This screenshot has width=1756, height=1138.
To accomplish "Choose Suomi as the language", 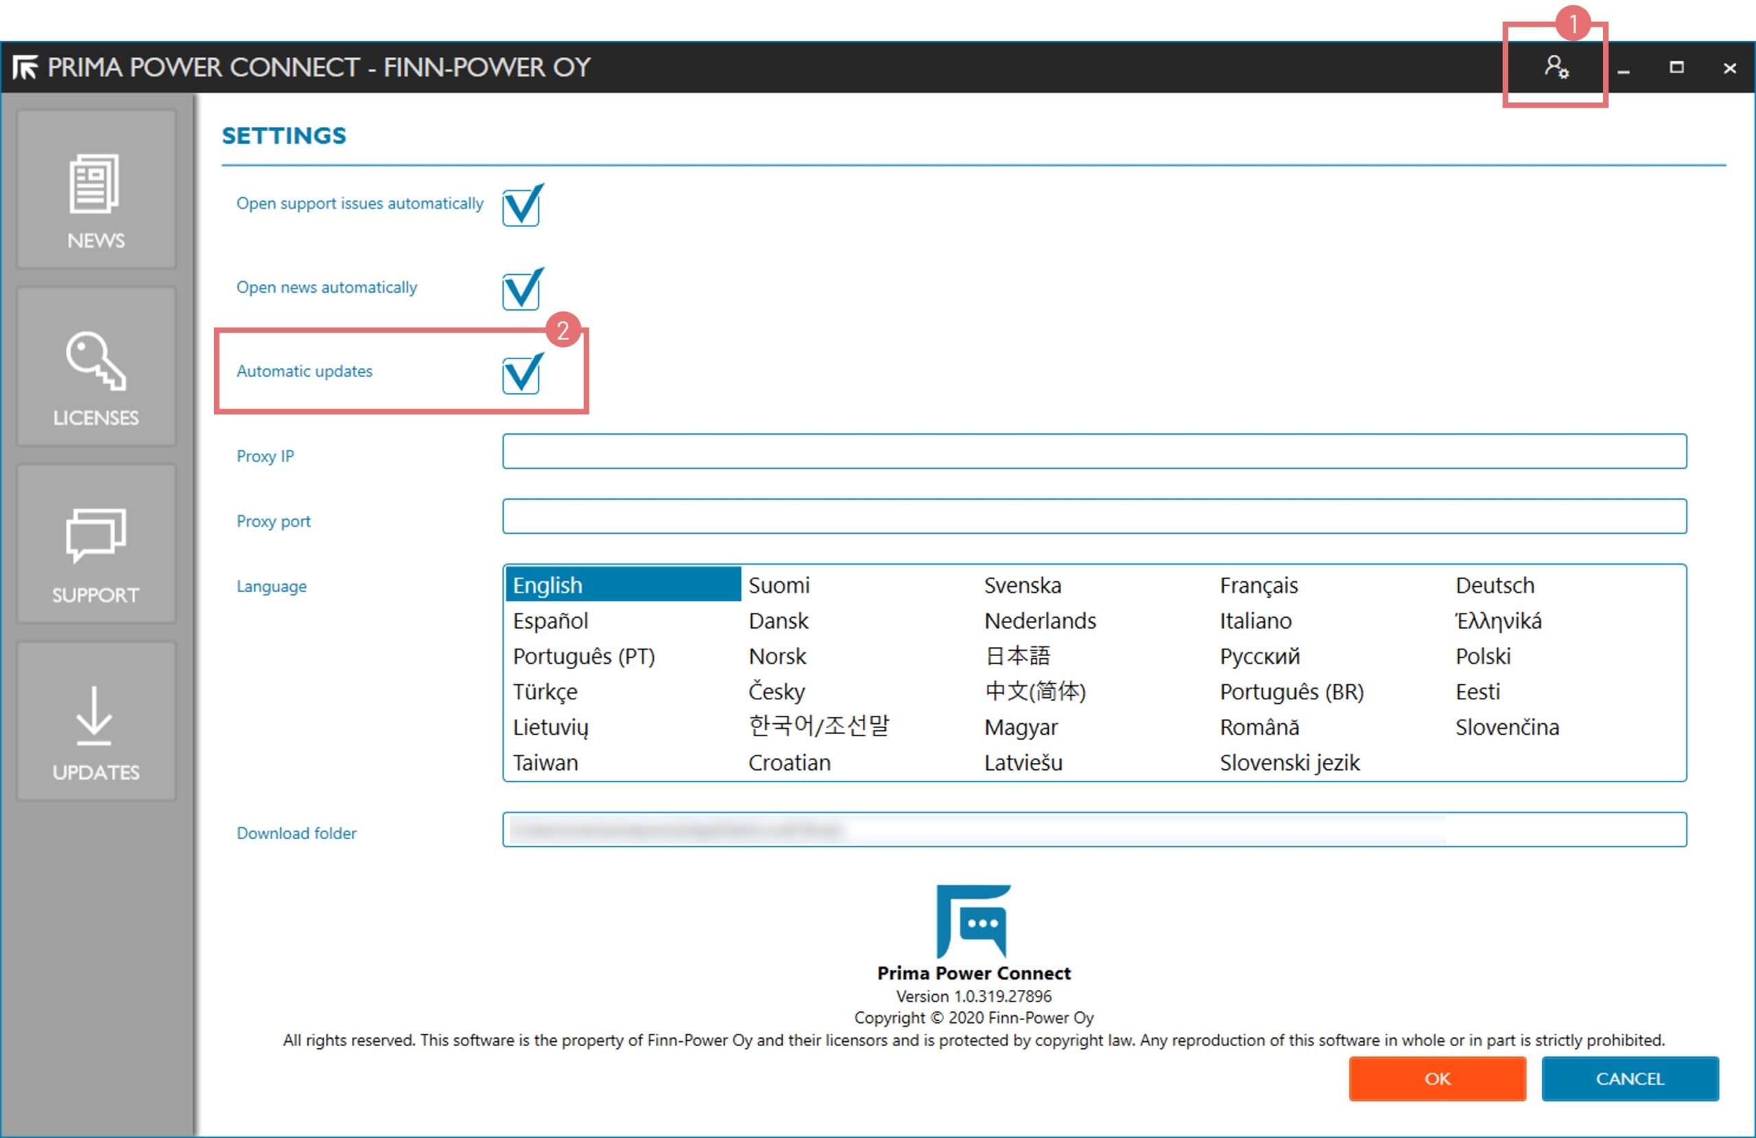I will (779, 585).
